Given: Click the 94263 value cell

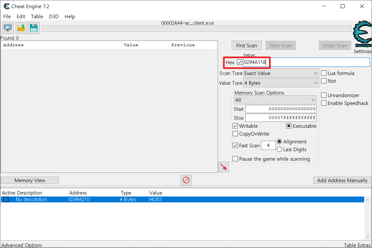Looking at the screenshot, I should click(x=155, y=199).
